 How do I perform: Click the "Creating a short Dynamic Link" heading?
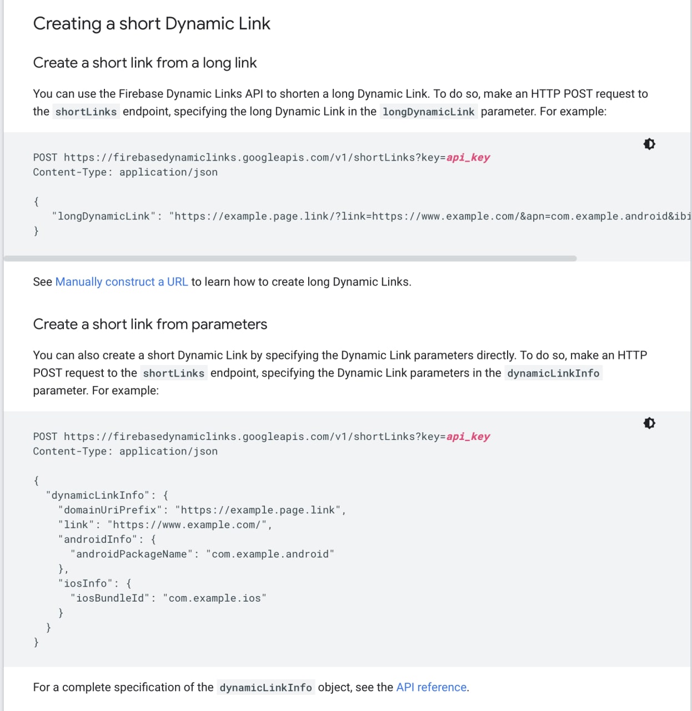point(152,24)
